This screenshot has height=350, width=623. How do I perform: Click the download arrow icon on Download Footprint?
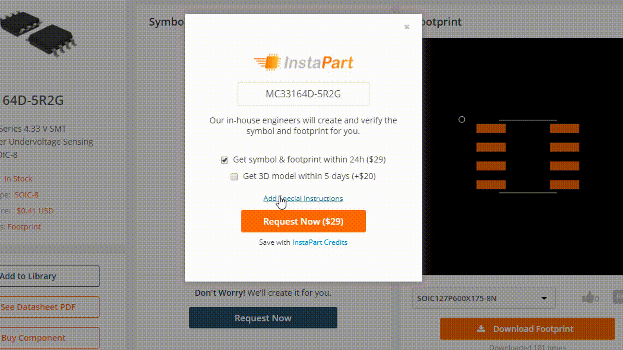(x=481, y=329)
